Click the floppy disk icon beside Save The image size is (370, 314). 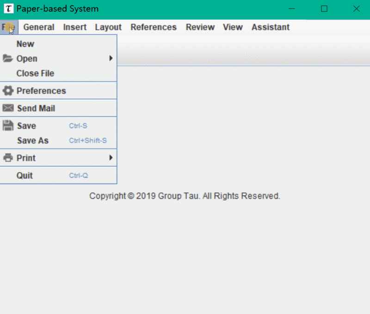coord(8,125)
